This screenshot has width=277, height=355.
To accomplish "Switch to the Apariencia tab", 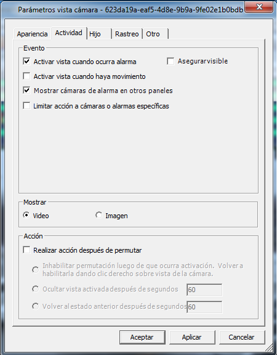I will [32, 34].
